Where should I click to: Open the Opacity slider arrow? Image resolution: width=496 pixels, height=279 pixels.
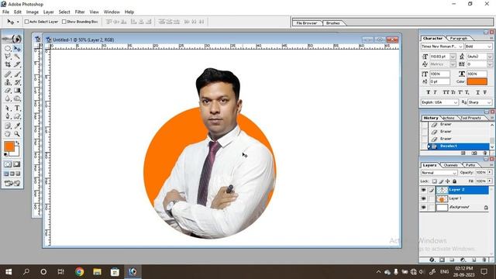490,172
